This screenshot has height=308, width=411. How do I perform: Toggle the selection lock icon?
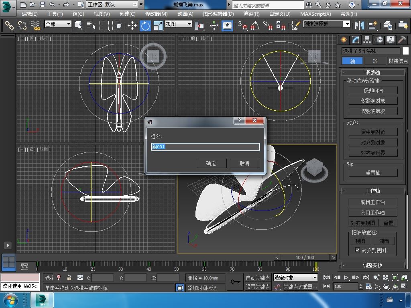tap(69, 278)
